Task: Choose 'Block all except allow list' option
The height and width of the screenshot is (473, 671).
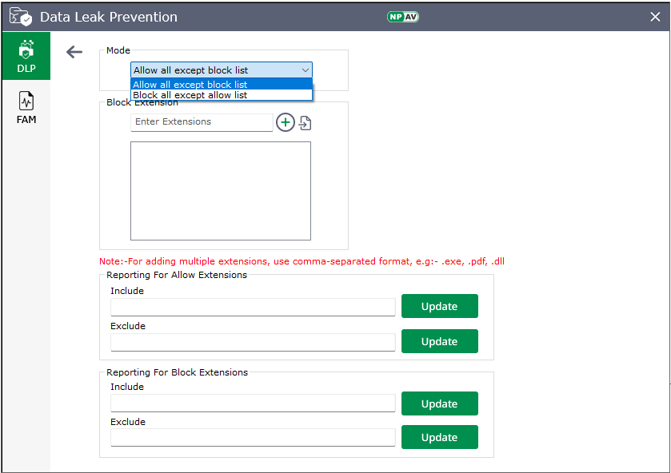Action: [221, 95]
